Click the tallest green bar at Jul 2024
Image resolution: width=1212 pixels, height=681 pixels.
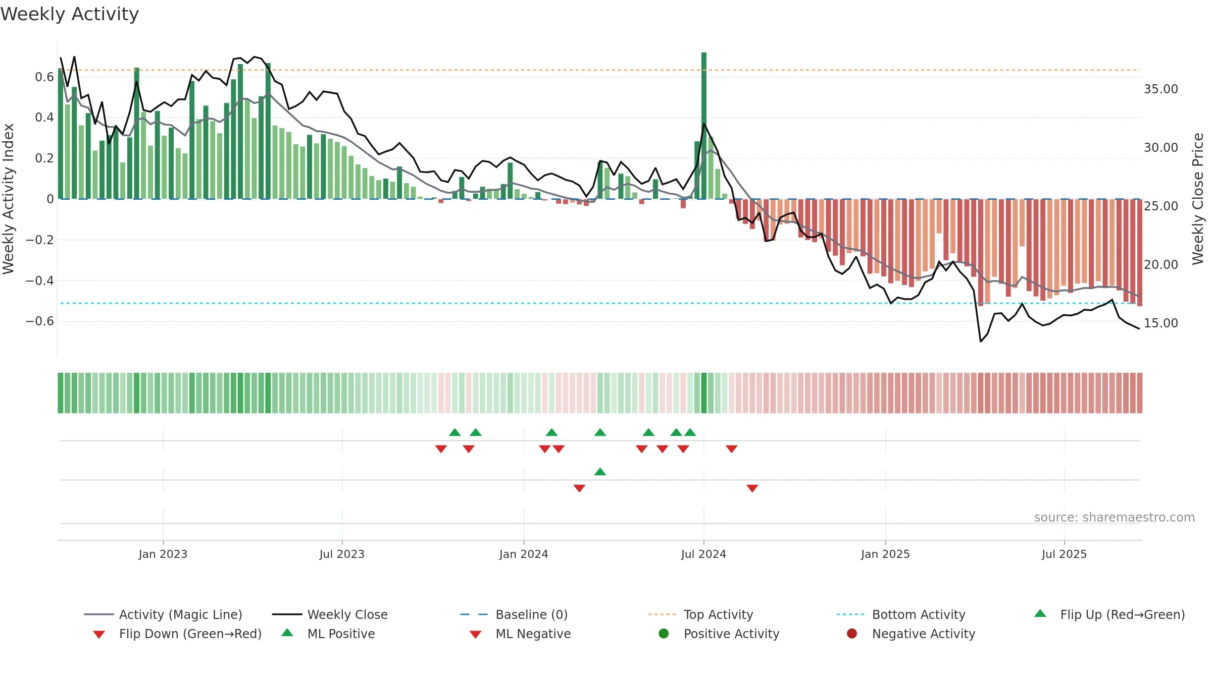pos(704,126)
